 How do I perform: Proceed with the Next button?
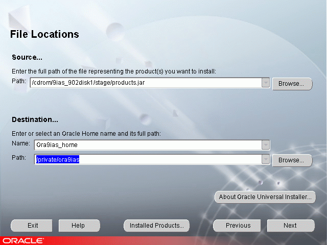pyautogui.click(x=291, y=226)
